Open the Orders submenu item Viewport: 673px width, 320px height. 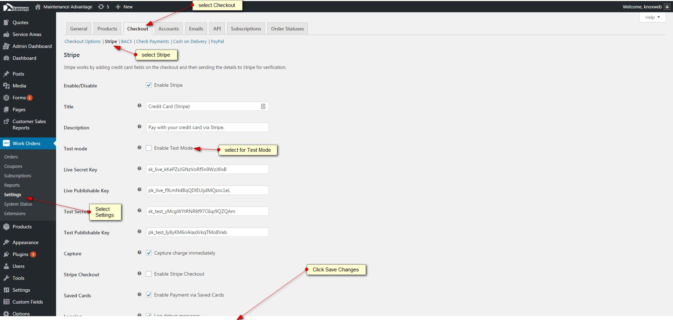coord(11,157)
